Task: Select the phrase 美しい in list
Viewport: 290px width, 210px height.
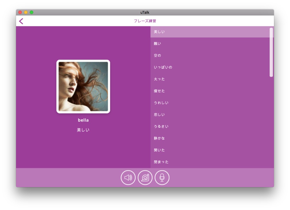Action: point(159,32)
